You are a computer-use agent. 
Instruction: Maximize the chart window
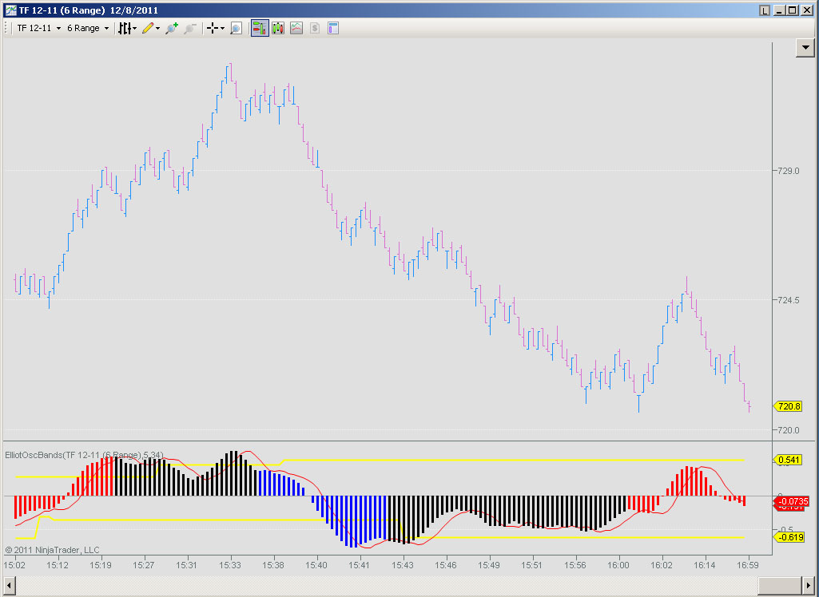(x=793, y=10)
